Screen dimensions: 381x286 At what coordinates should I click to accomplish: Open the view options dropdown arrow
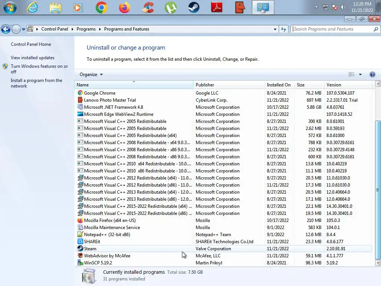[360, 74]
